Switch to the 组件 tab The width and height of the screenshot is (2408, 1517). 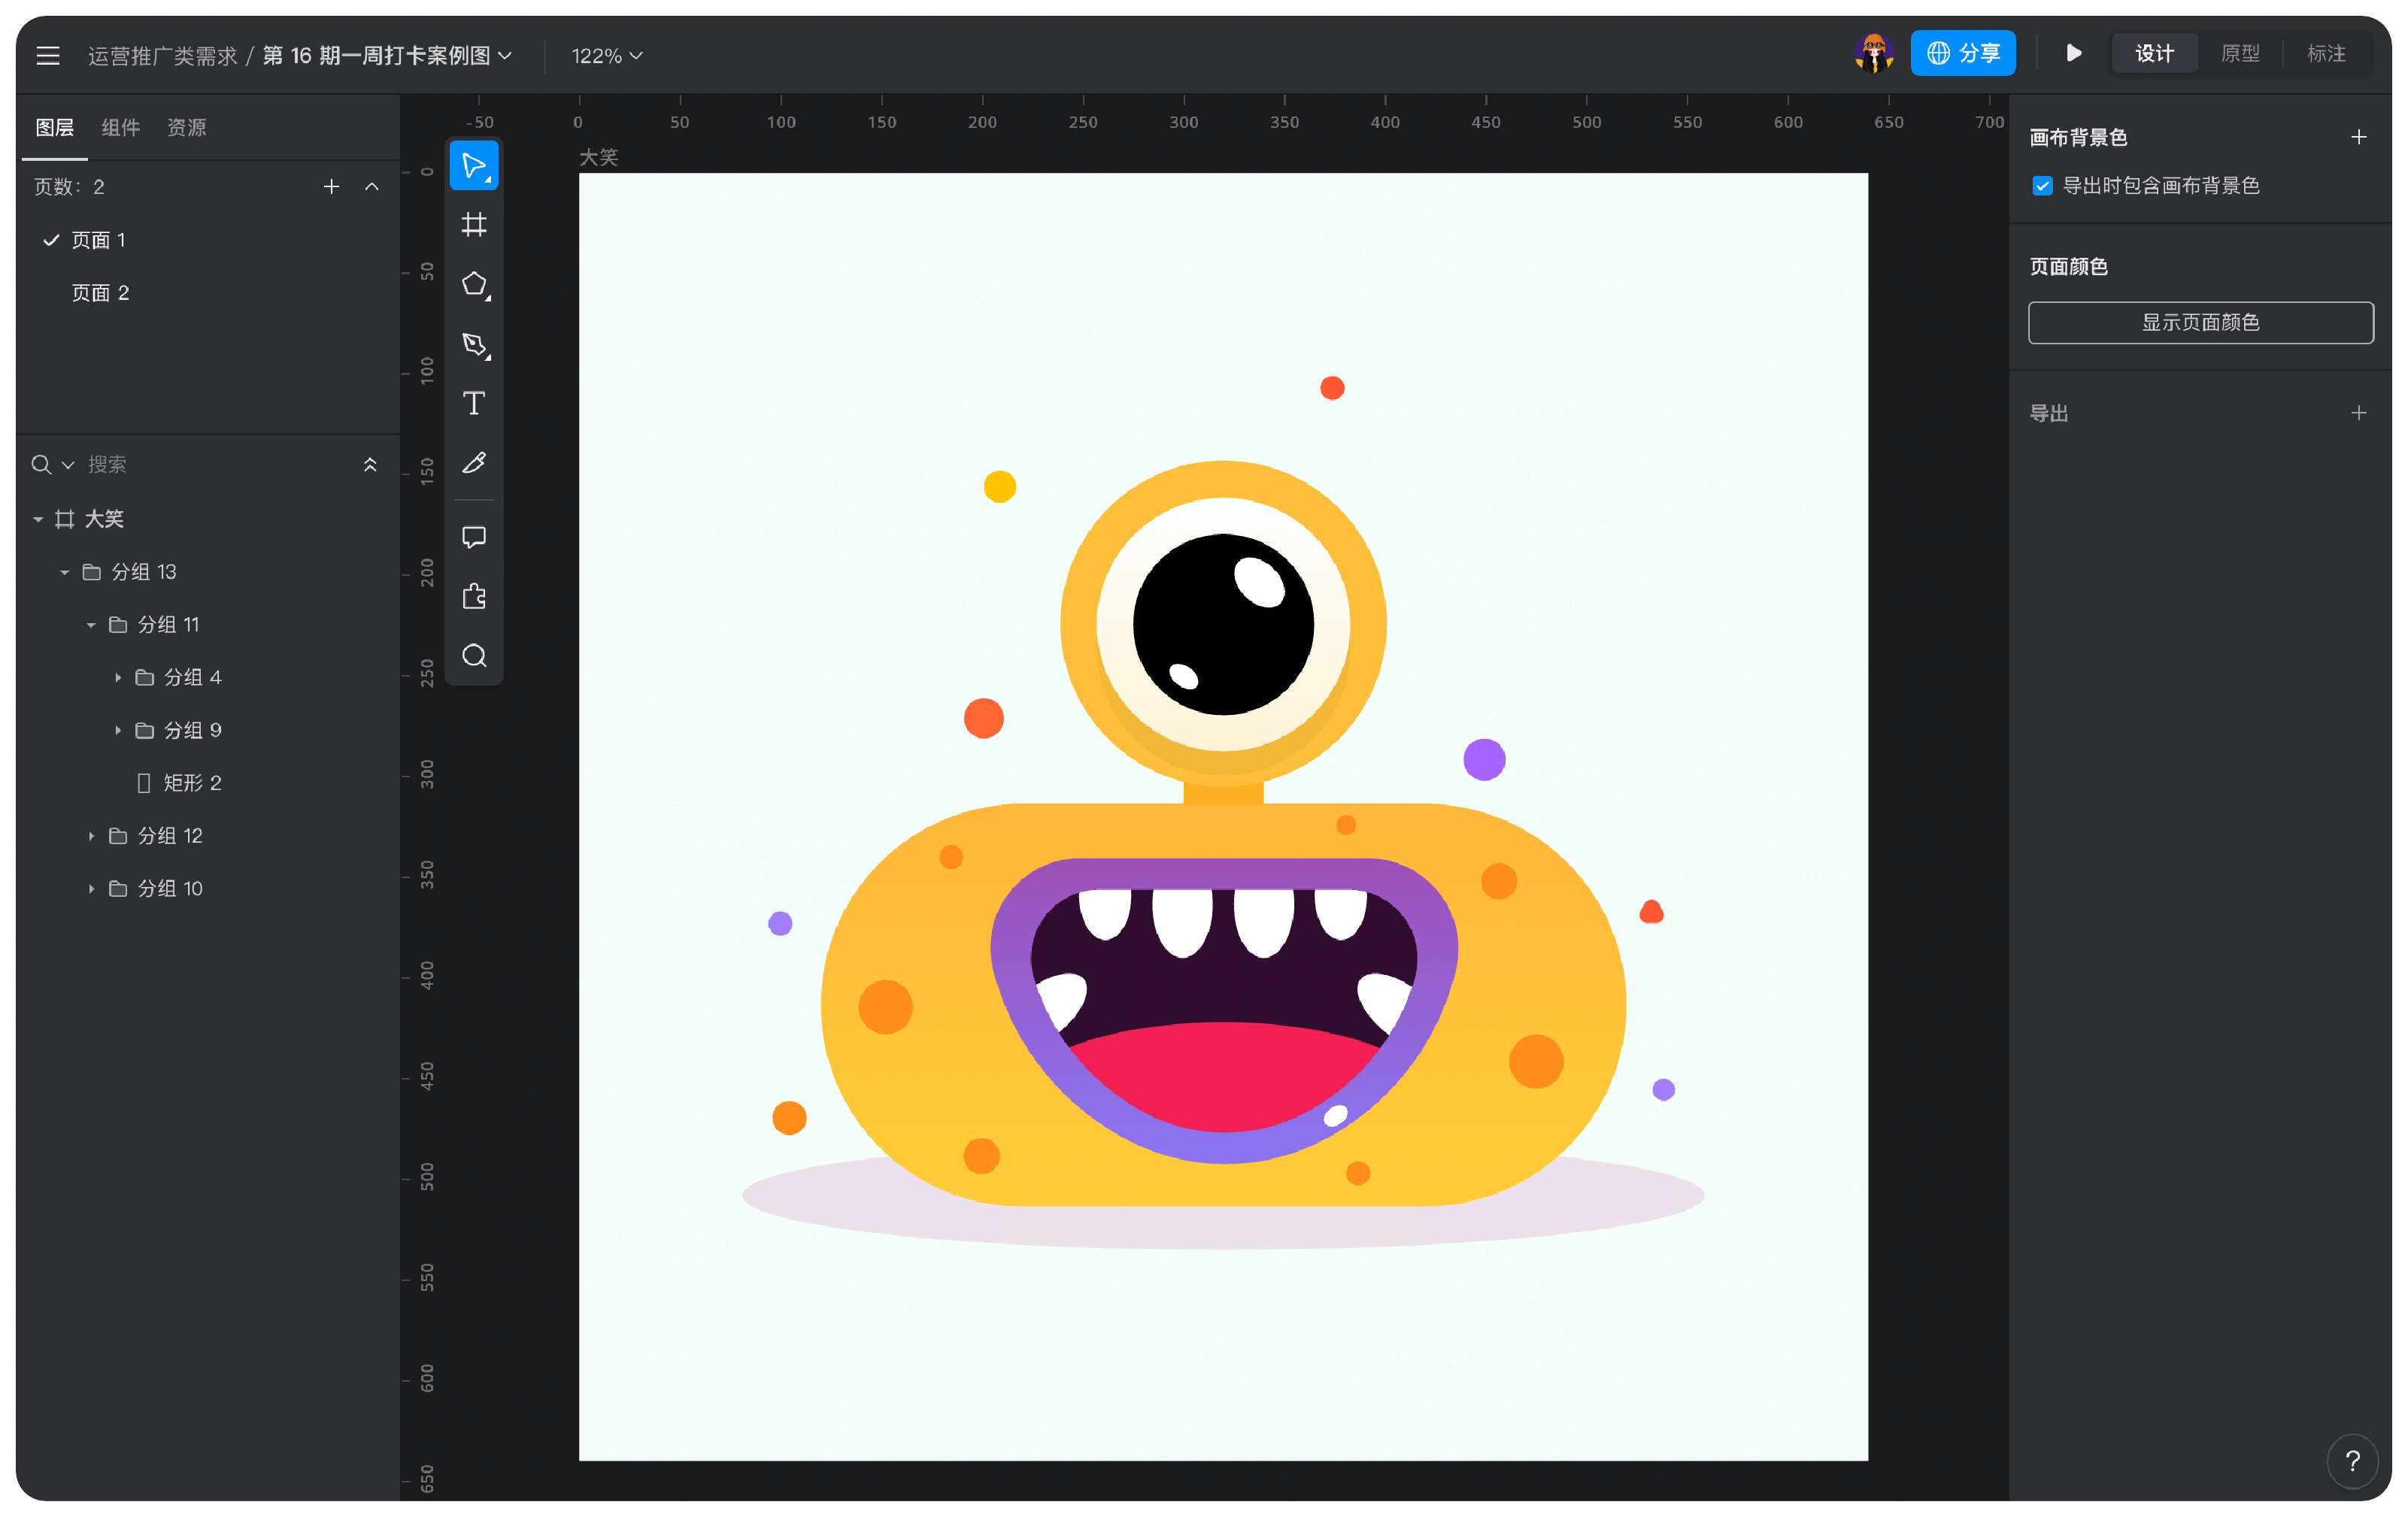pos(120,128)
